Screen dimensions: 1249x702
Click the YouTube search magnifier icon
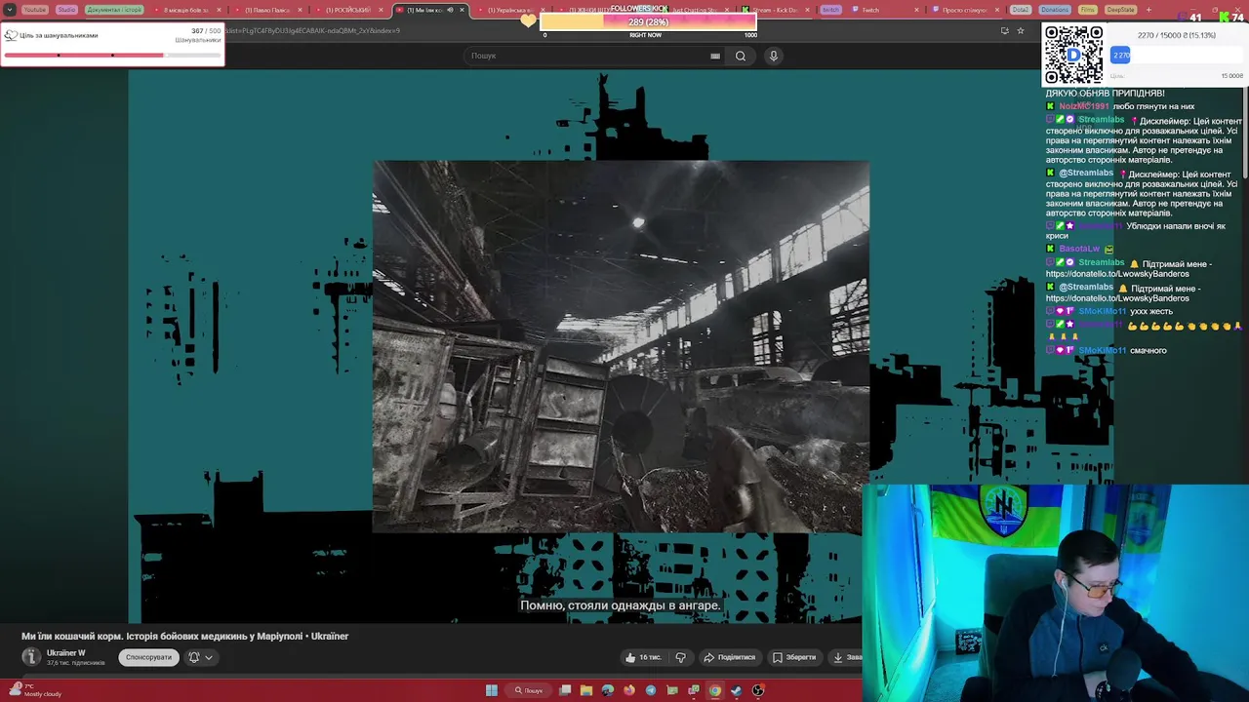(741, 56)
